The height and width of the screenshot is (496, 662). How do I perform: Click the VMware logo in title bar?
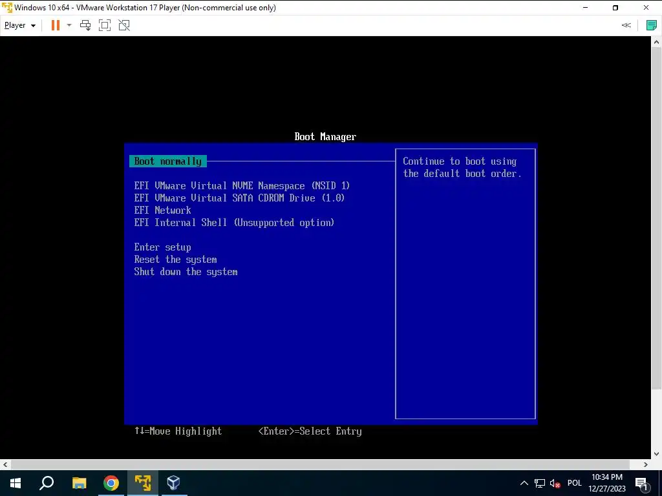pos(6,8)
